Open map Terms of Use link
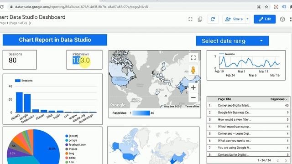The height and width of the screenshot is (164, 292). click(x=192, y=106)
